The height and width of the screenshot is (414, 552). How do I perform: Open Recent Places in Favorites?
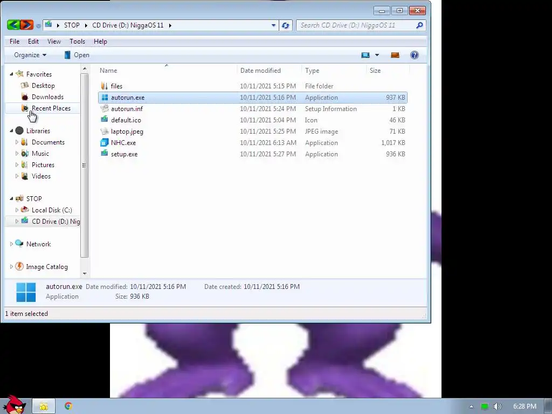[x=51, y=108]
